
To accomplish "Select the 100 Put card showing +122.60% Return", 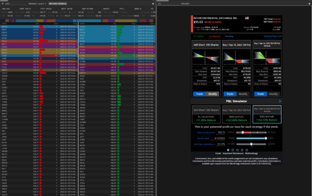I will 237,115.
